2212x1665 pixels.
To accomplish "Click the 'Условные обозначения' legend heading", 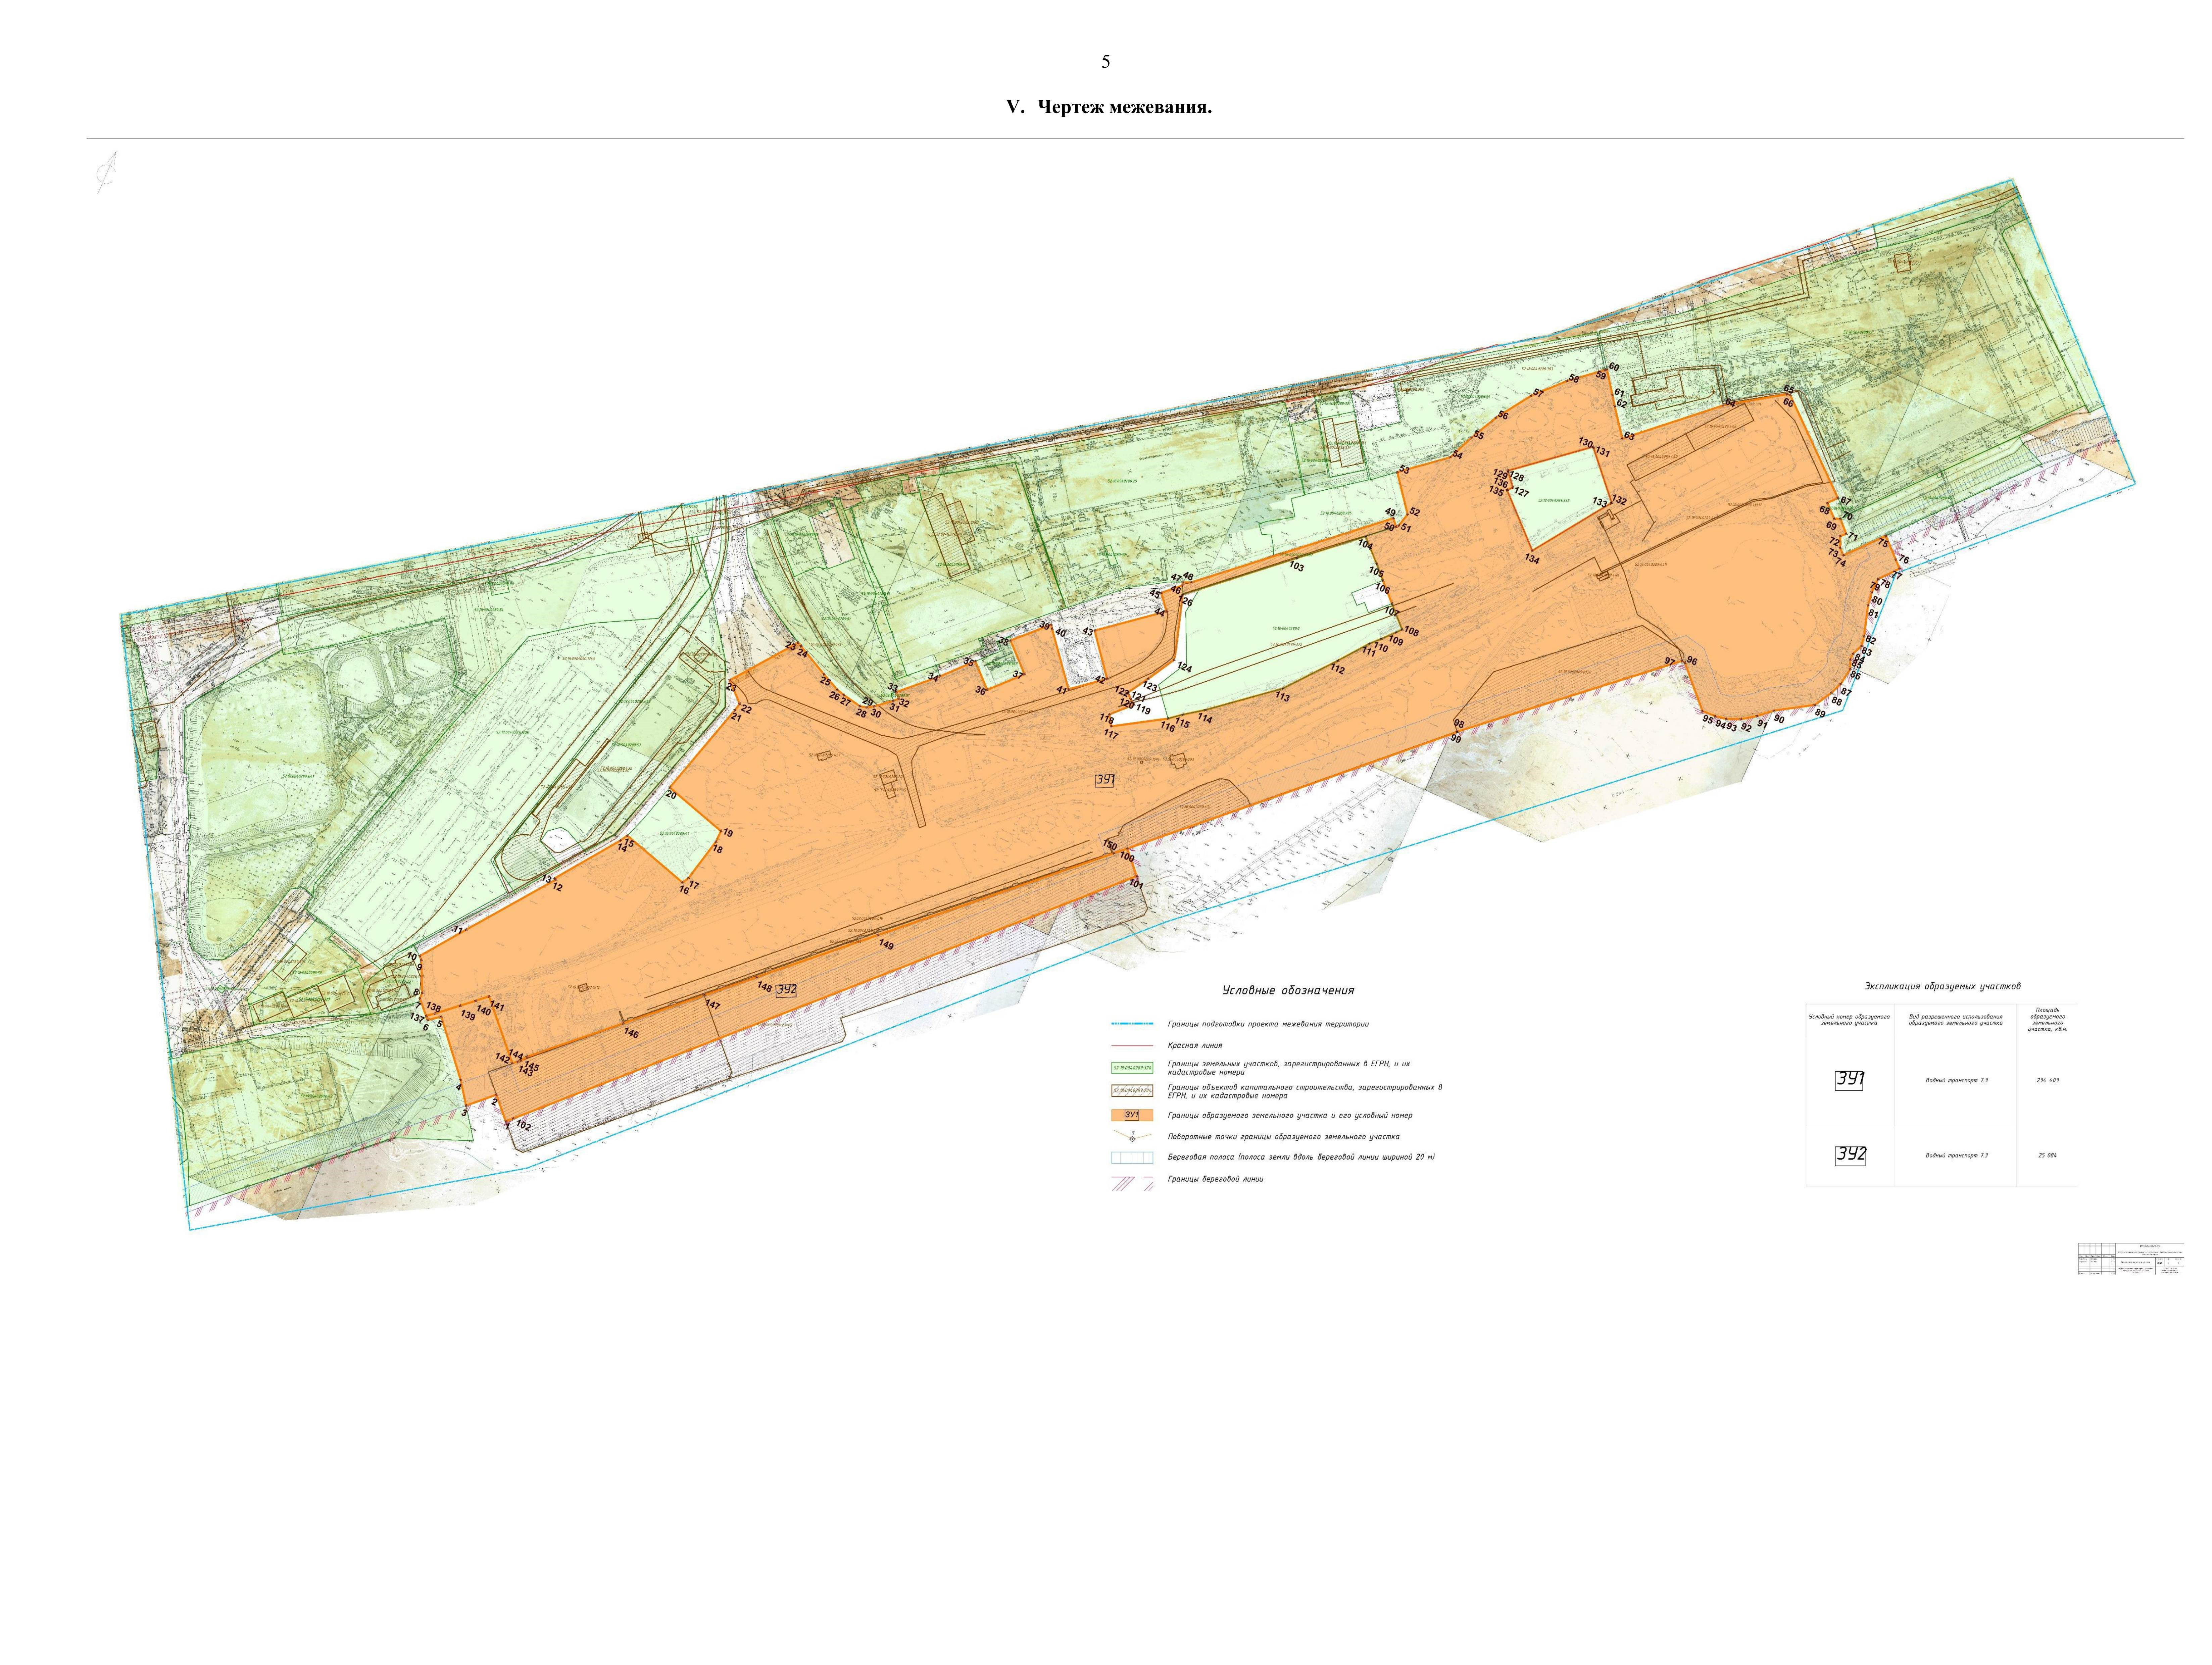I will [1288, 990].
